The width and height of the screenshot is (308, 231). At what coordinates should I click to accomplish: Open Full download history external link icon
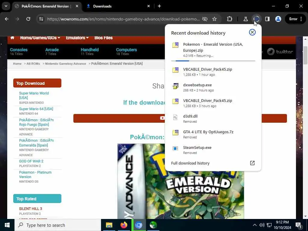(x=252, y=163)
